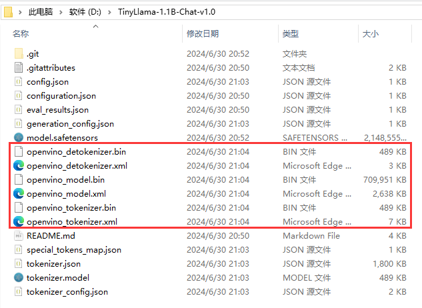Viewport: 422px width, 308px height.
Task: Select the openvino_model.xml file name
Action: (66, 194)
